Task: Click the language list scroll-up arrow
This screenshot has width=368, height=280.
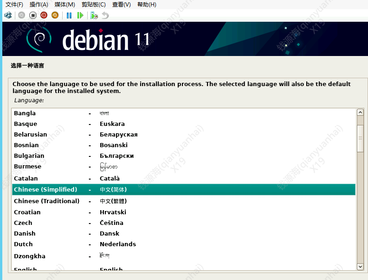Action: pos(360,112)
